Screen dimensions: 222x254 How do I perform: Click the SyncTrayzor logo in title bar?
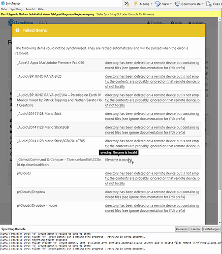coord(3,3)
